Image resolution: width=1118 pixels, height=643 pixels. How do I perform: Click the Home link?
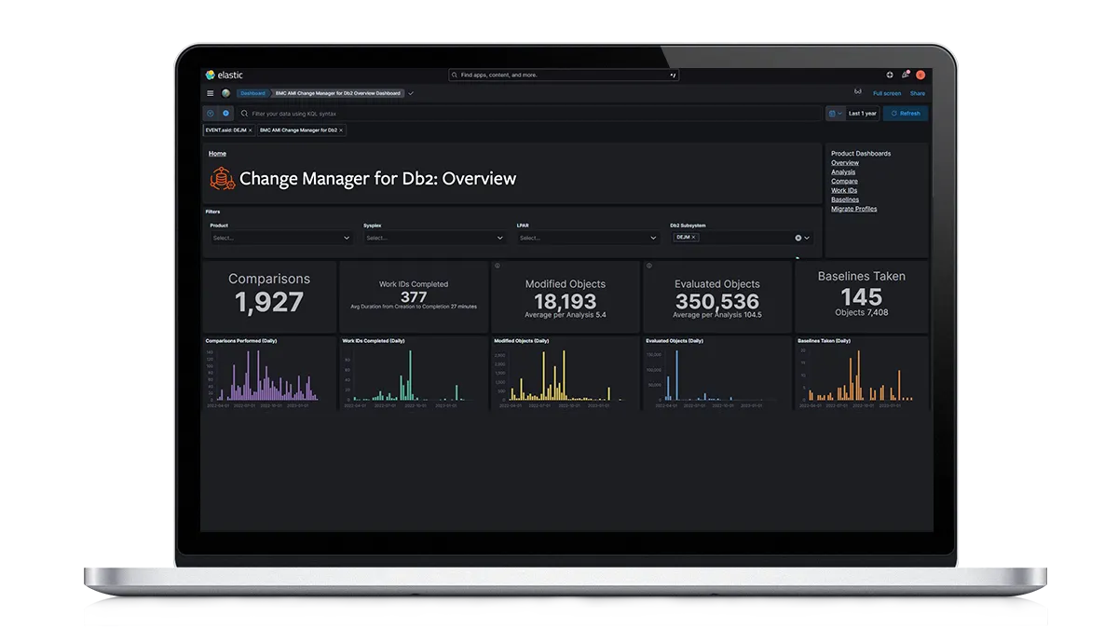pyautogui.click(x=217, y=154)
